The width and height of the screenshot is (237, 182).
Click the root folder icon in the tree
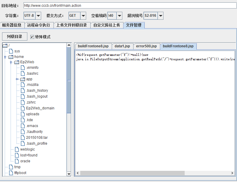point(5,46)
